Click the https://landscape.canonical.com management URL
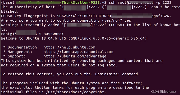180x95 pixels. pos(78,52)
